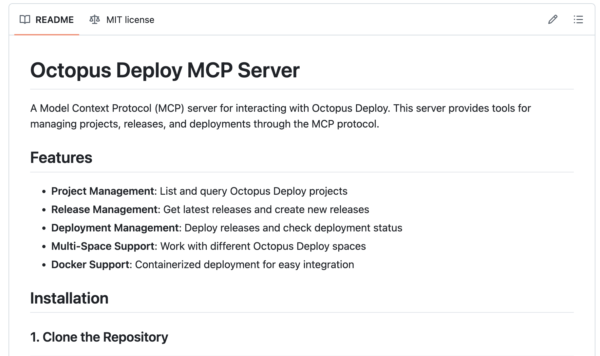Viewport: 600px width, 356px height.
Task: Click the Octopus Deploy MCP Server heading
Action: pos(165,69)
